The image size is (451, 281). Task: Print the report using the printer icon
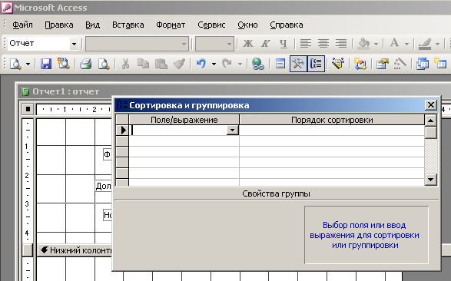coord(86,64)
